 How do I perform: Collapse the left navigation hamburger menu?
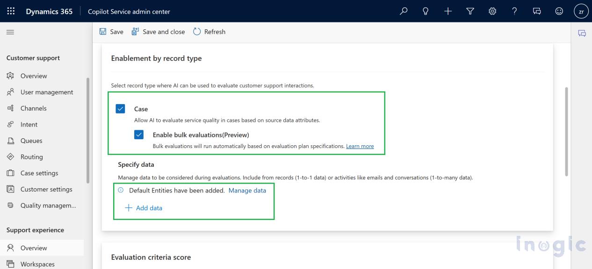pos(10,32)
